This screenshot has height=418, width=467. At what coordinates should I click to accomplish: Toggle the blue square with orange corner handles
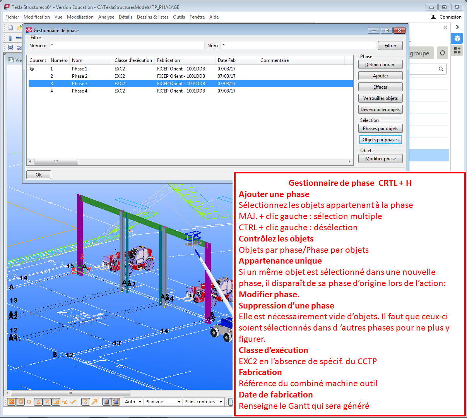click(116, 402)
